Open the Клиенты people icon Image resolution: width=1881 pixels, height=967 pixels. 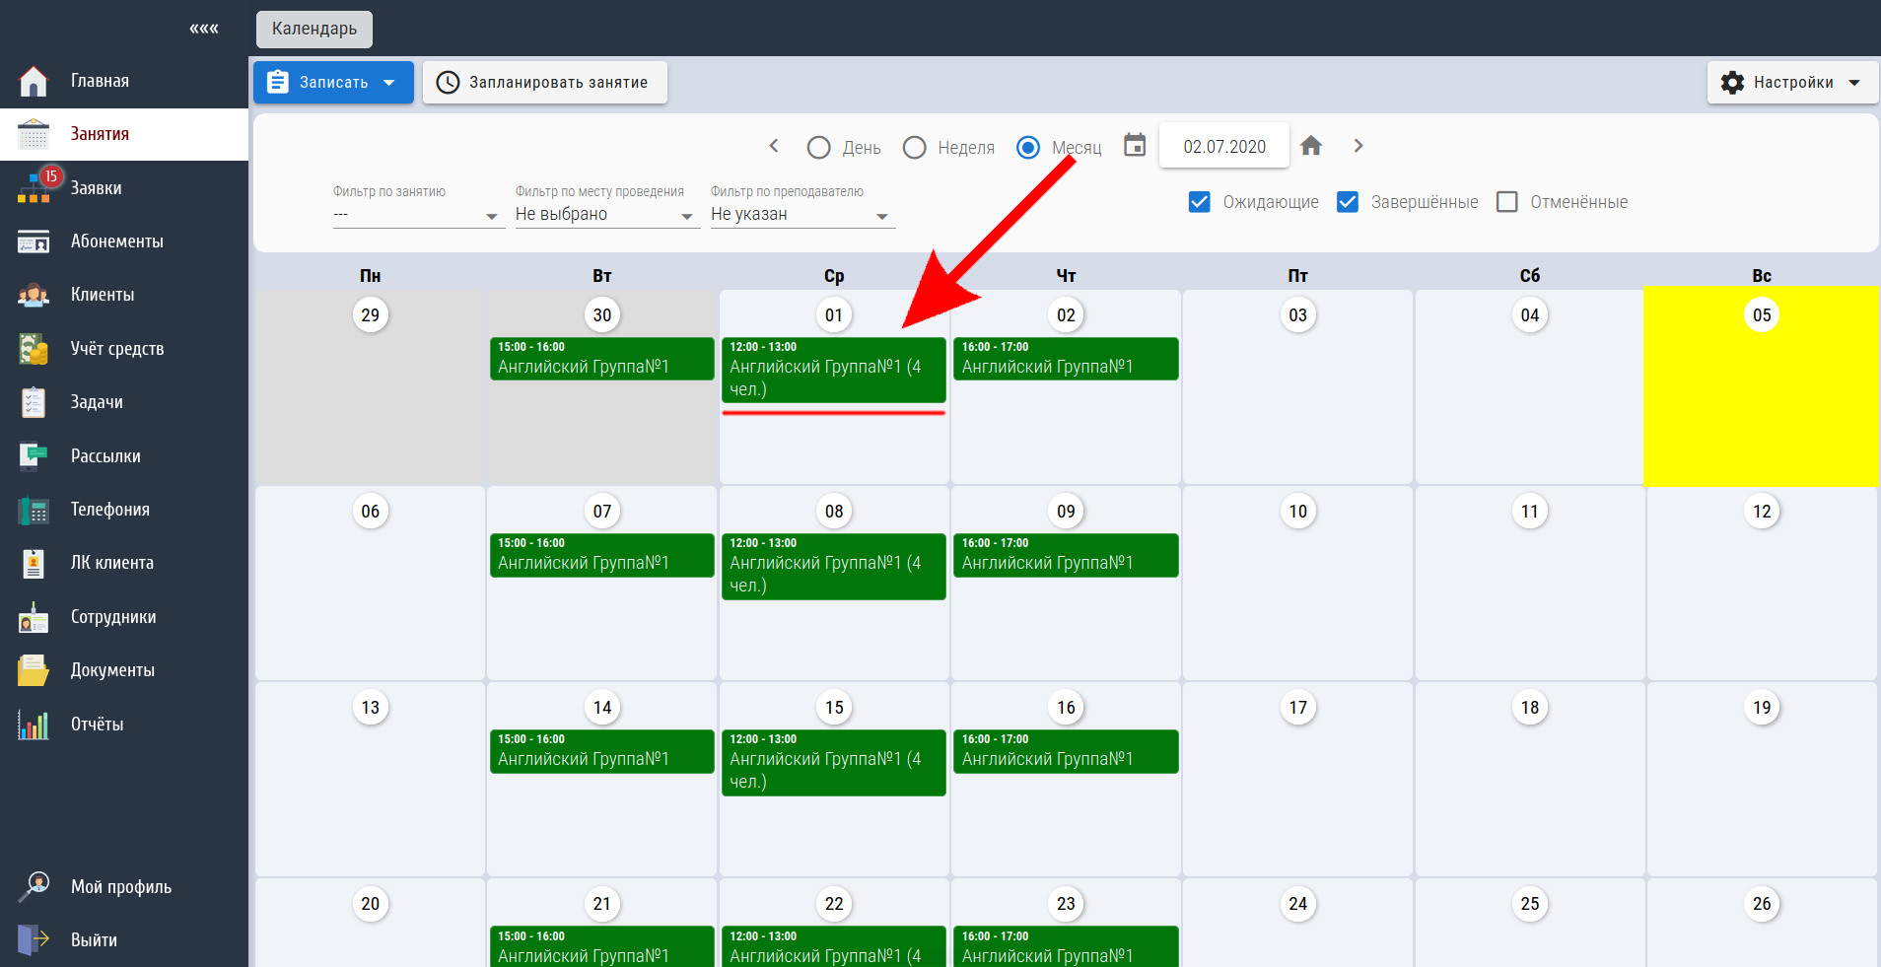point(34,295)
